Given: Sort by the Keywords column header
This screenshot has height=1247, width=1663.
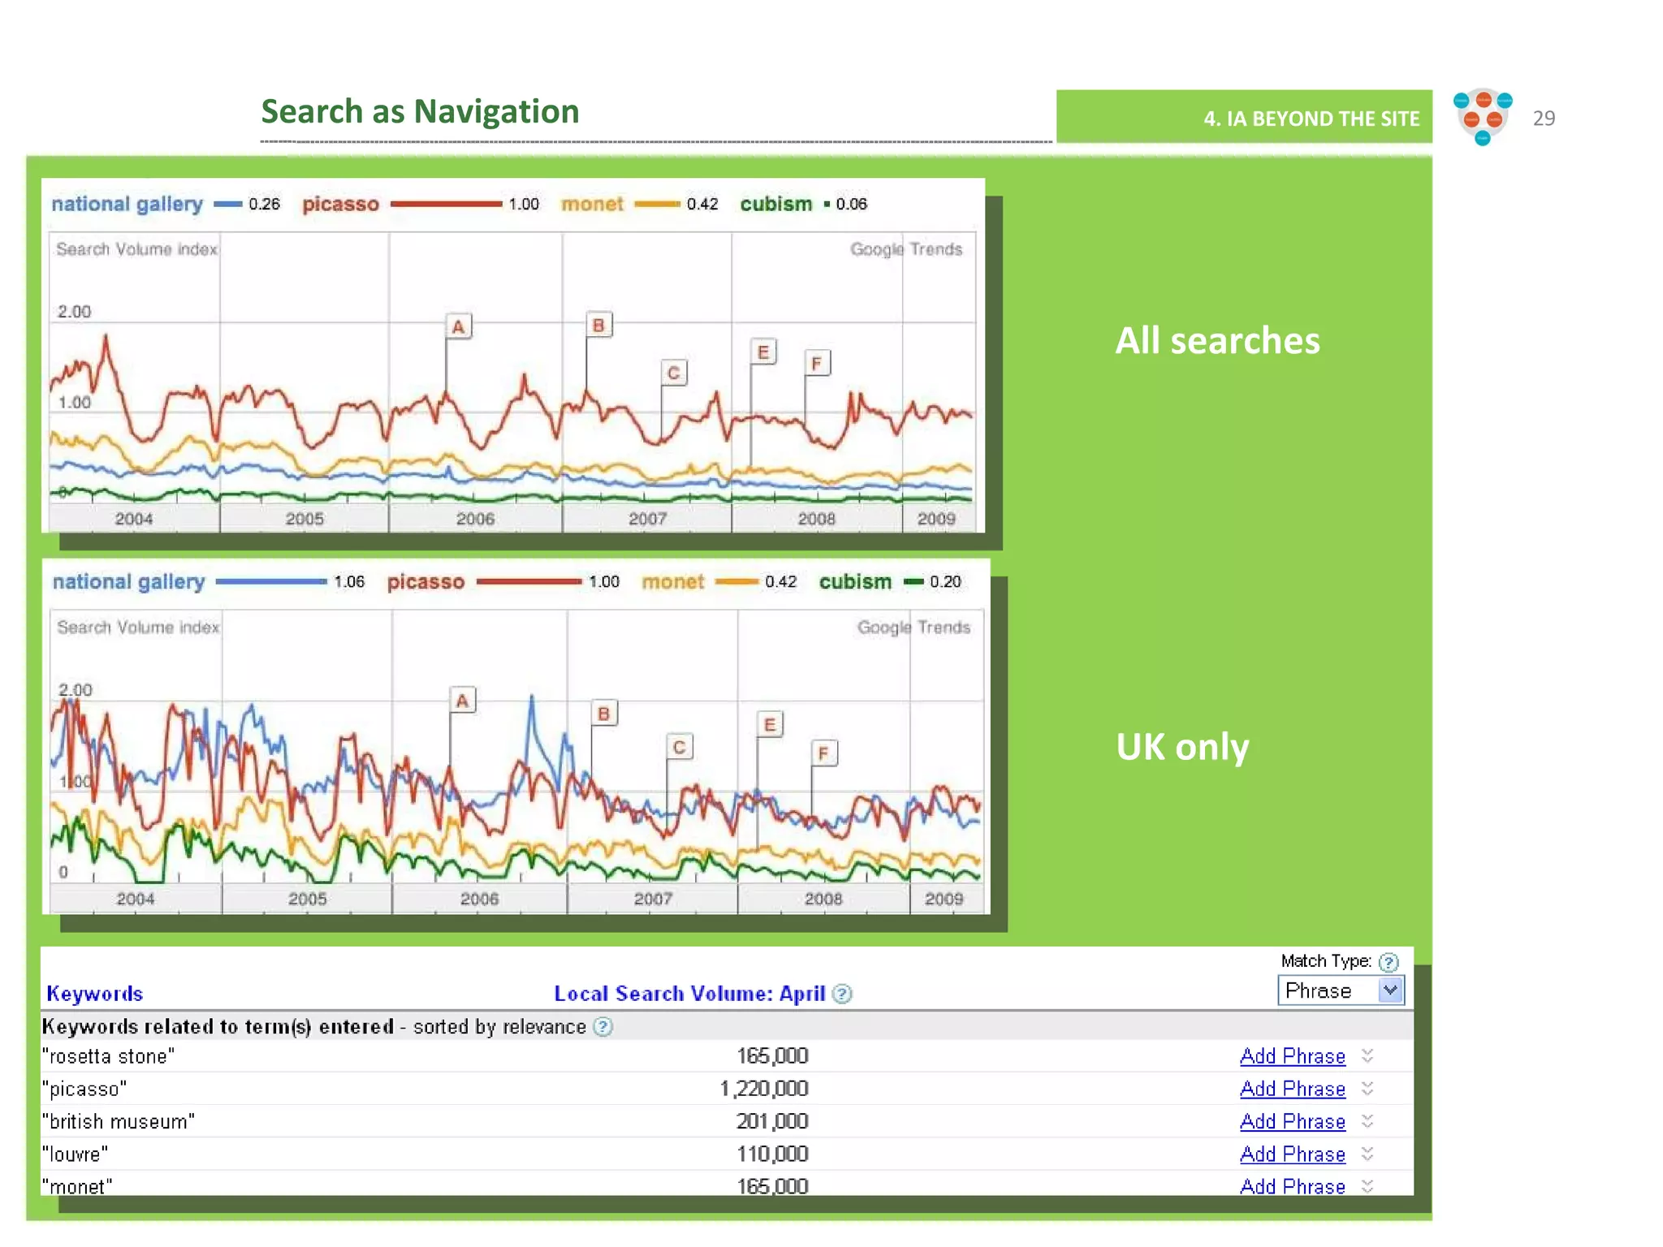Looking at the screenshot, I should (95, 994).
